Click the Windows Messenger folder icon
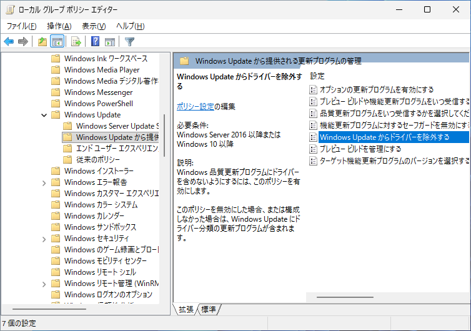The image size is (471, 331). click(x=56, y=92)
